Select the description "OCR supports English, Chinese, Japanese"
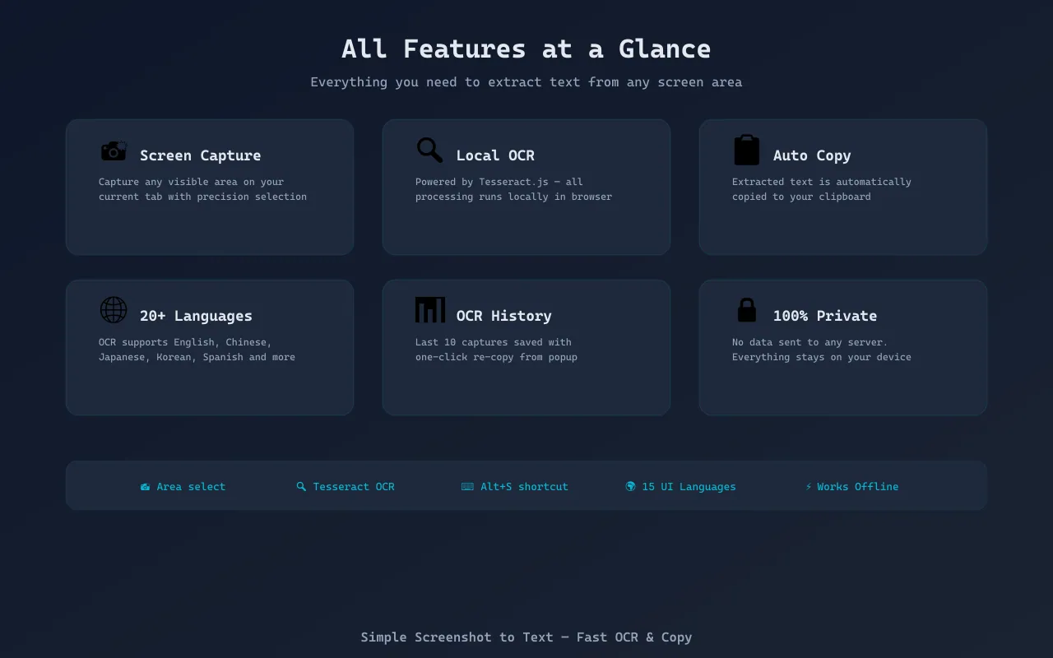Image resolution: width=1053 pixels, height=658 pixels. coord(197,350)
